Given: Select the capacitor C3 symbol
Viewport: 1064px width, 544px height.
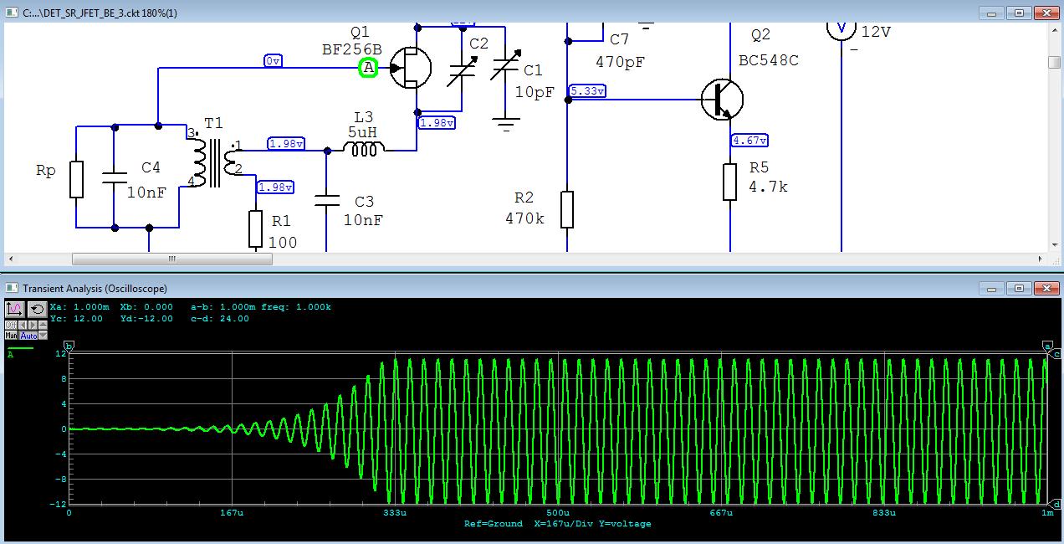Looking at the screenshot, I should coord(326,201).
